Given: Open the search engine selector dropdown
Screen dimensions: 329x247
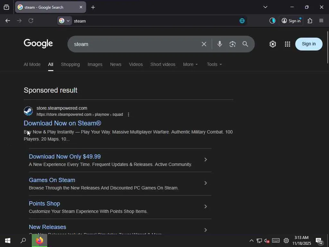Looking at the screenshot, I should pyautogui.click(x=64, y=21).
